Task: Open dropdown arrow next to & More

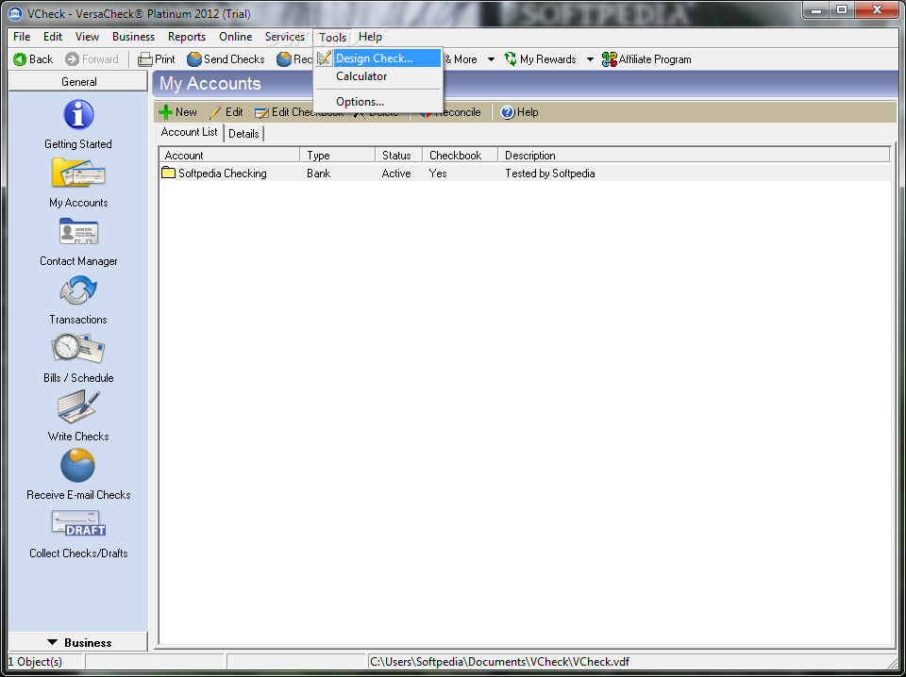Action: 491,59
